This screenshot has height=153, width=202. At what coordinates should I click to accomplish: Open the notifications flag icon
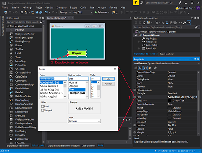tap(136, 3)
